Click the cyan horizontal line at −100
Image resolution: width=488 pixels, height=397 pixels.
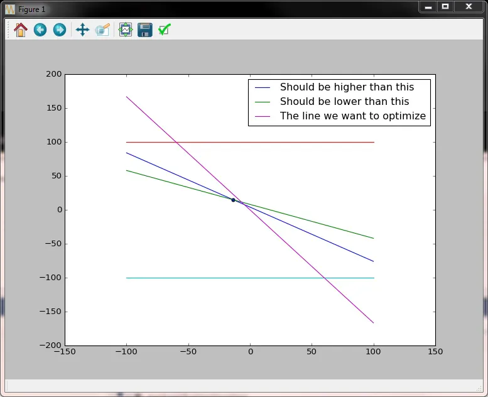[249, 278]
